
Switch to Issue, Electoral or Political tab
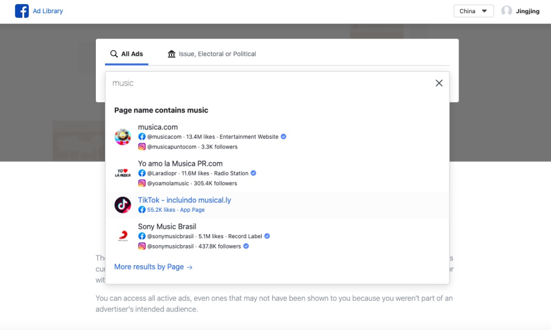212,54
